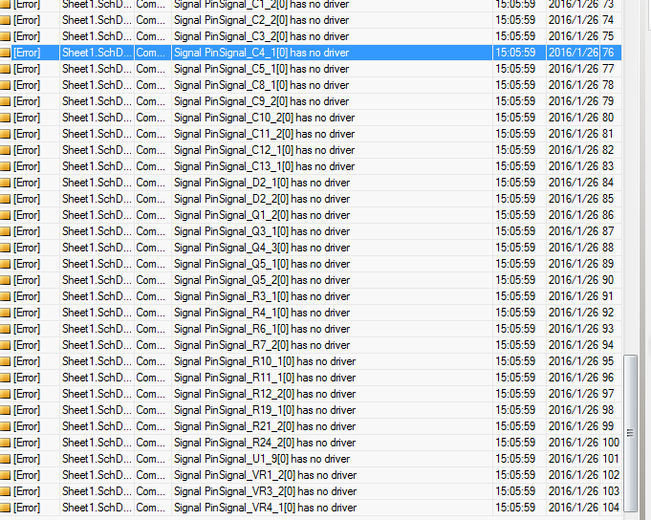Select the PinSignal_R24_2 no driver message

tap(265, 443)
